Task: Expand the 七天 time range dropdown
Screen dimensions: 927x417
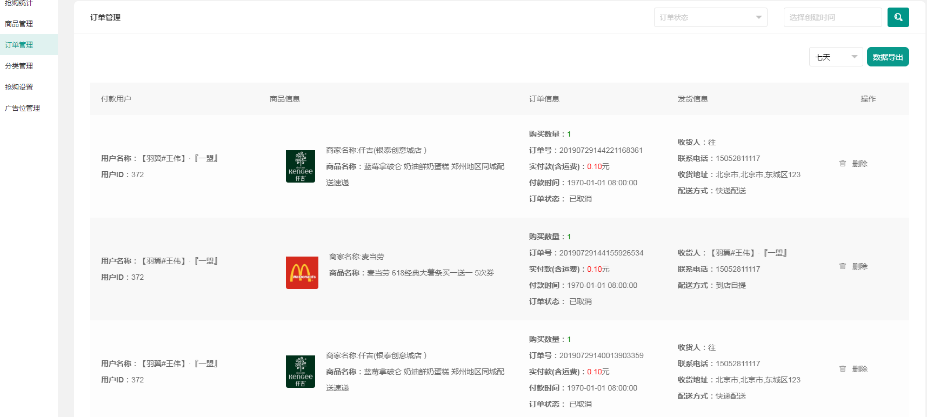Action: point(835,57)
